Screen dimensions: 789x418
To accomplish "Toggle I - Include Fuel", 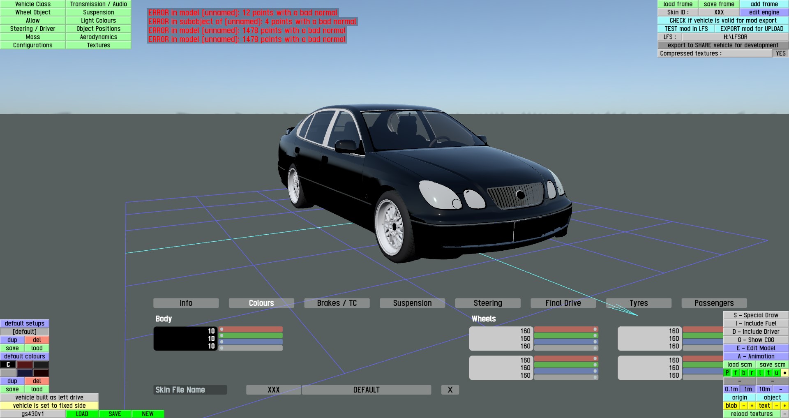I will point(756,323).
